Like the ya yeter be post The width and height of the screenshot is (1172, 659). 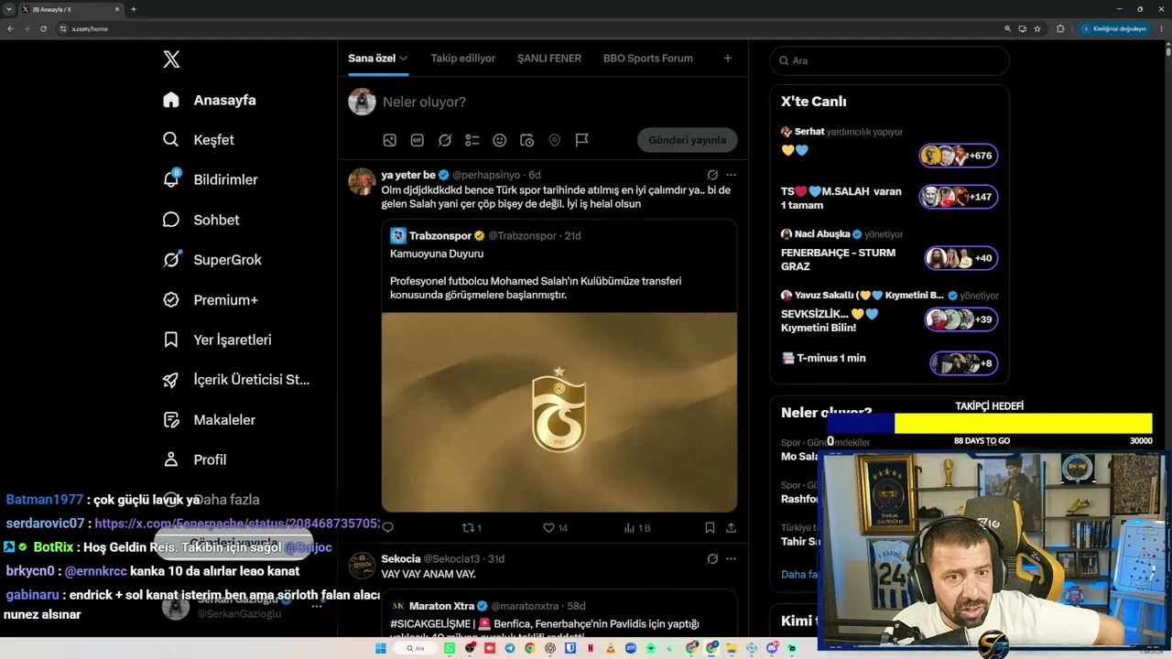[555, 527]
